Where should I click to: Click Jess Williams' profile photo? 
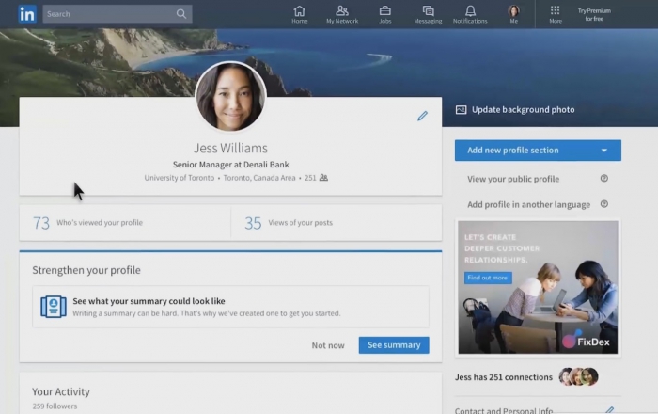click(x=230, y=97)
